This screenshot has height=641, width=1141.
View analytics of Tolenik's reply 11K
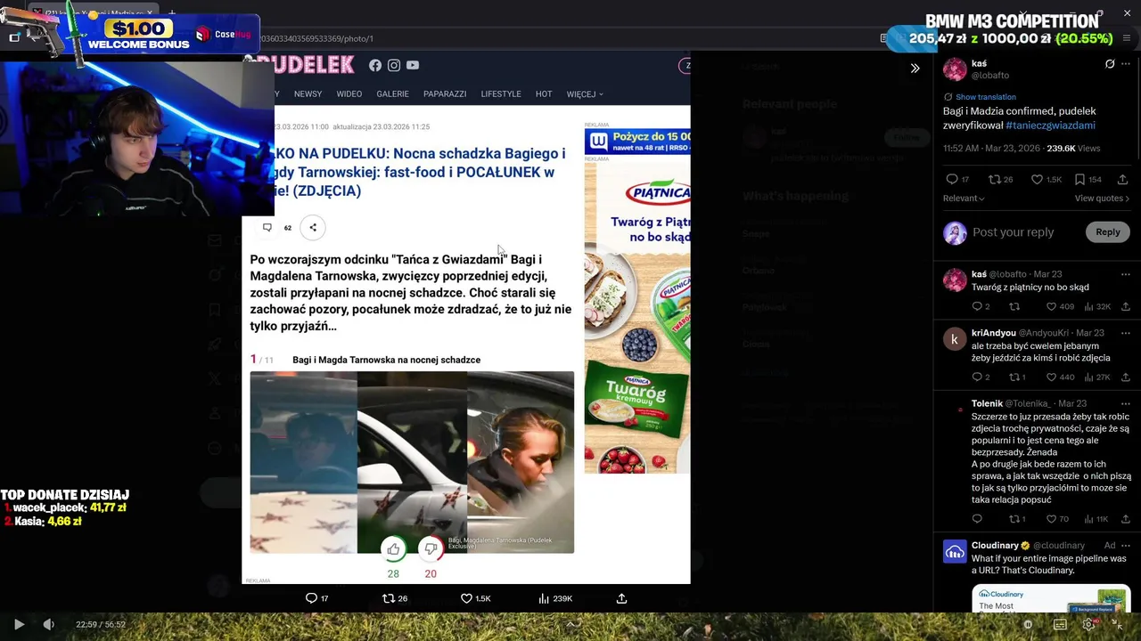[x=1096, y=519]
